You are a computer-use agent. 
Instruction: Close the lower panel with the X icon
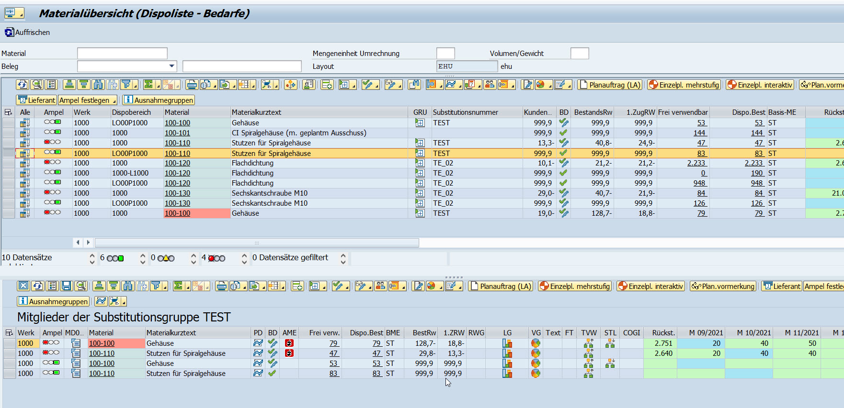point(23,286)
